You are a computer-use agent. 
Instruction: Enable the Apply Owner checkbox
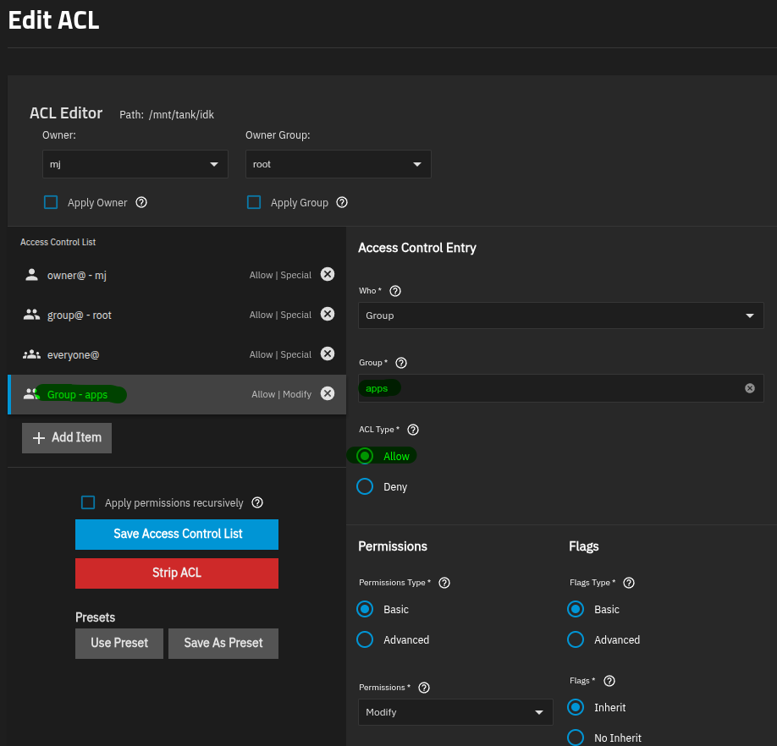(51, 202)
